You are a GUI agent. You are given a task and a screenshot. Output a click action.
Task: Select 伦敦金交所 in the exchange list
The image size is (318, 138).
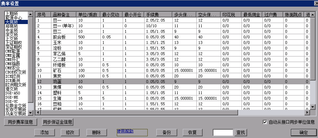point(16,106)
